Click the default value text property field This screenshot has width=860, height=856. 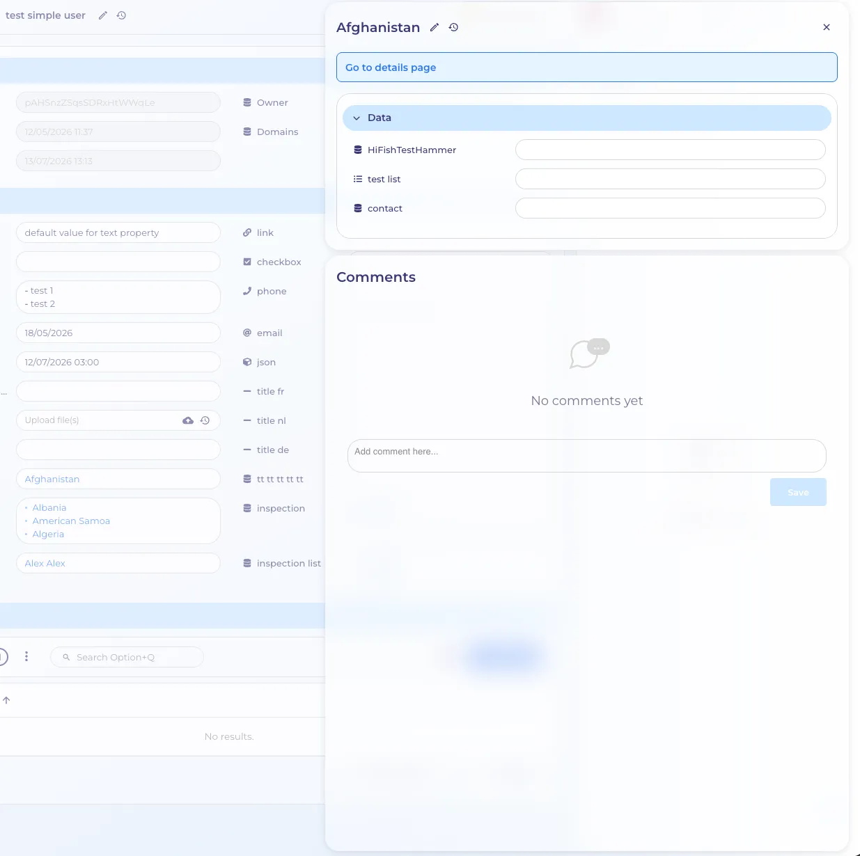click(x=118, y=232)
